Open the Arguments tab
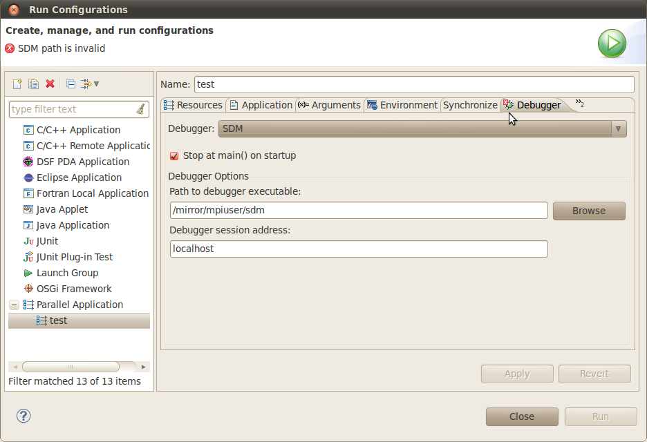The width and height of the screenshot is (647, 442). 329,105
